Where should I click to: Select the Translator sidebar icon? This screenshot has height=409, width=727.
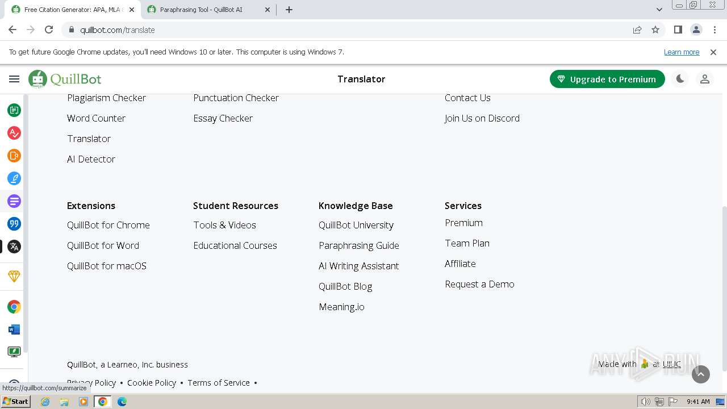(x=14, y=247)
